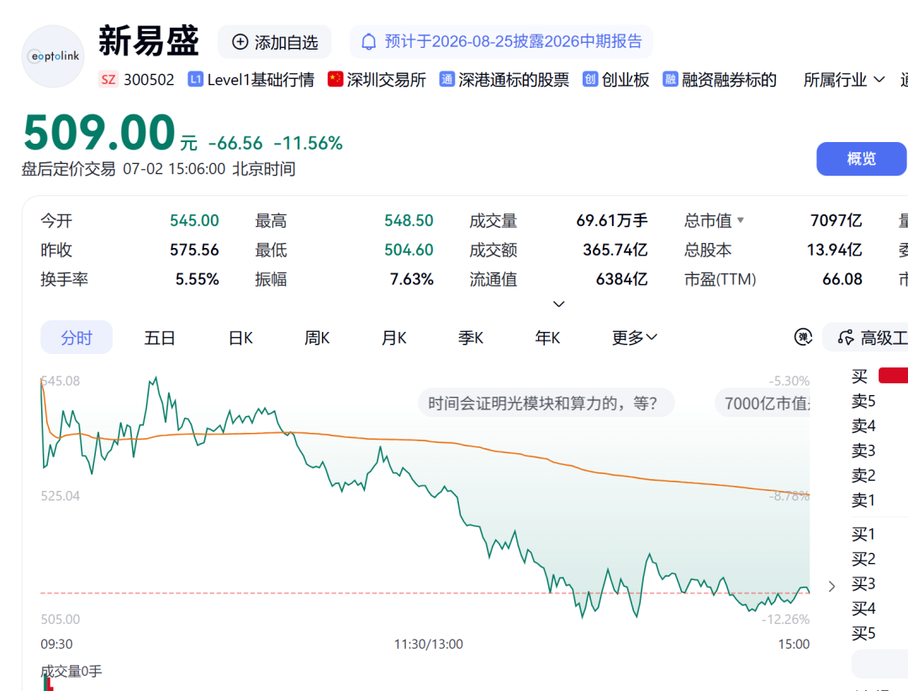This screenshot has width=908, height=691.
Task: Switch to the 年K tab
Action: coord(547,338)
